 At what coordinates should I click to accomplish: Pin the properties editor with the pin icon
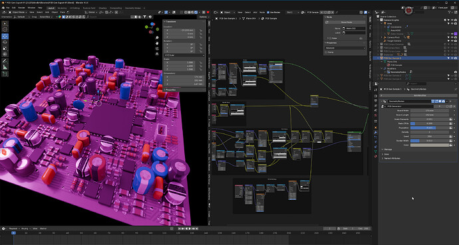point(455,89)
